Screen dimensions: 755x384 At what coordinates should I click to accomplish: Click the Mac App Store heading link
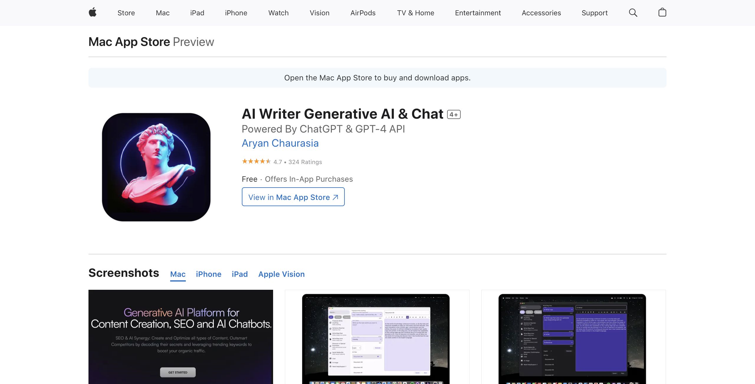pos(129,42)
